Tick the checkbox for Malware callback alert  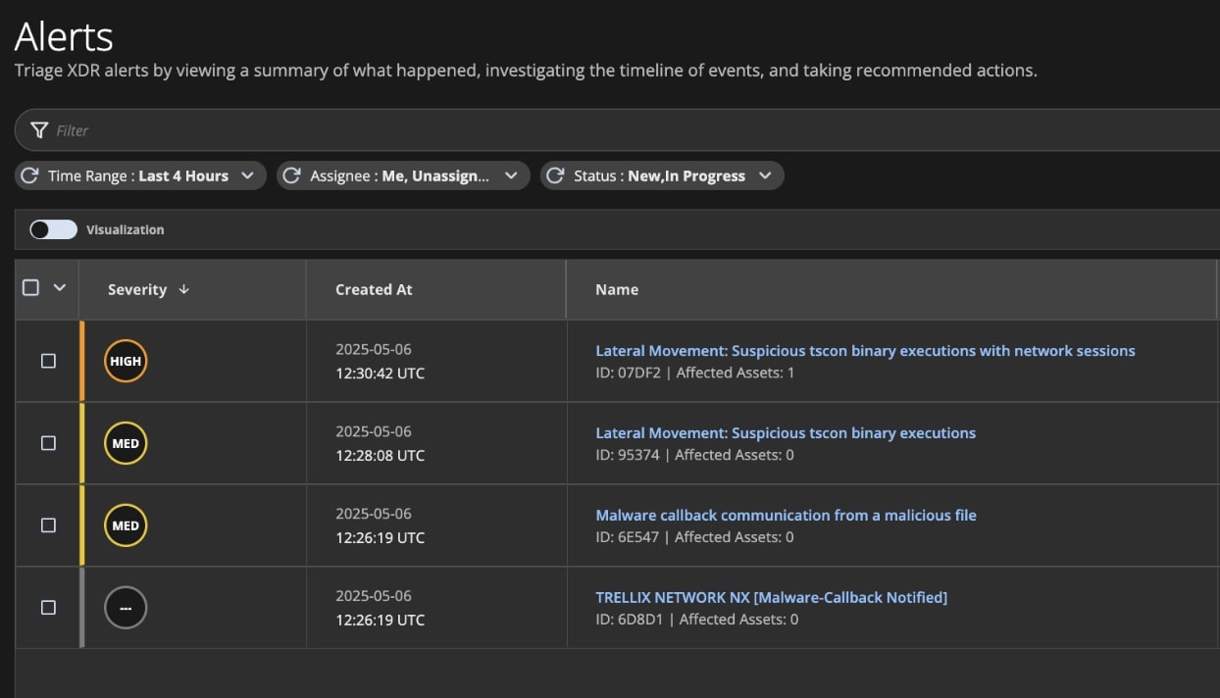(x=48, y=525)
